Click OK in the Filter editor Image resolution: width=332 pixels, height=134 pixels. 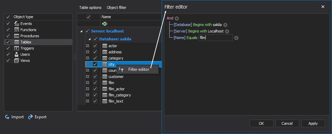point(261,123)
